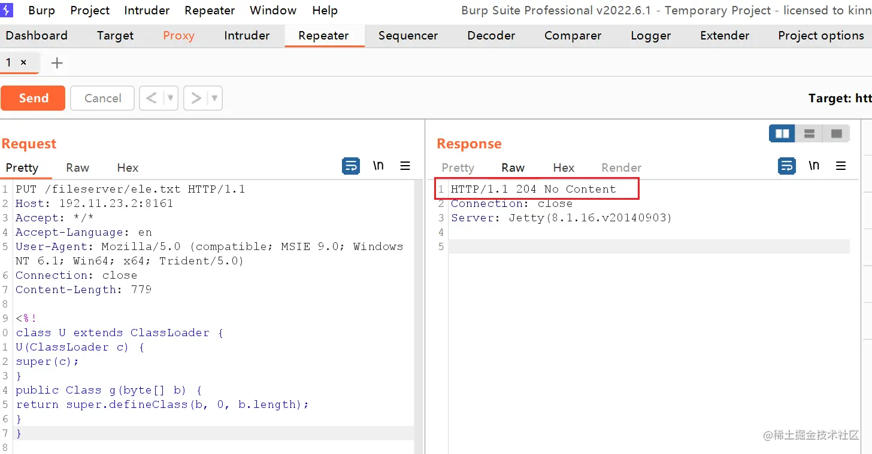Show the Response in Hex view
Viewport: 872px width, 454px height.
(x=564, y=167)
